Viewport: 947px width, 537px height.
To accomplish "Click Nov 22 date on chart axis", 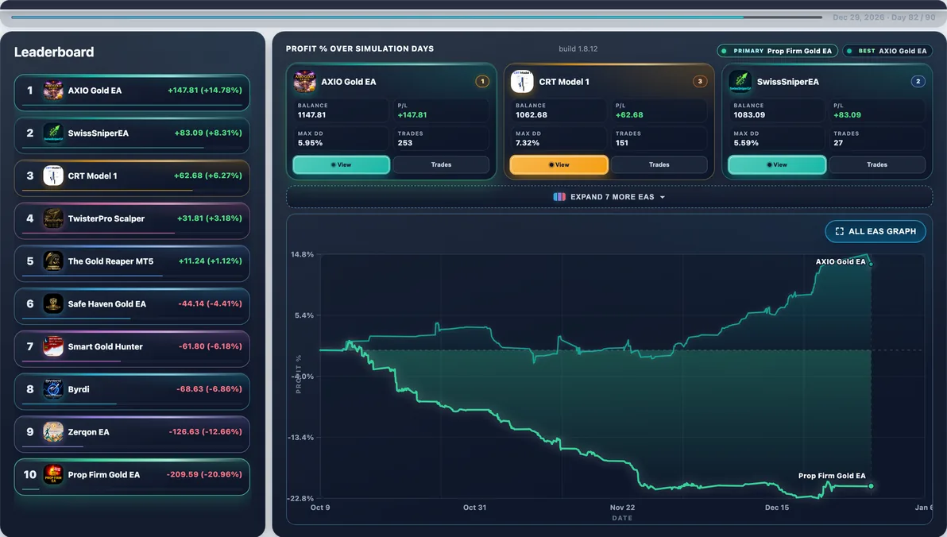I will pyautogui.click(x=622, y=508).
